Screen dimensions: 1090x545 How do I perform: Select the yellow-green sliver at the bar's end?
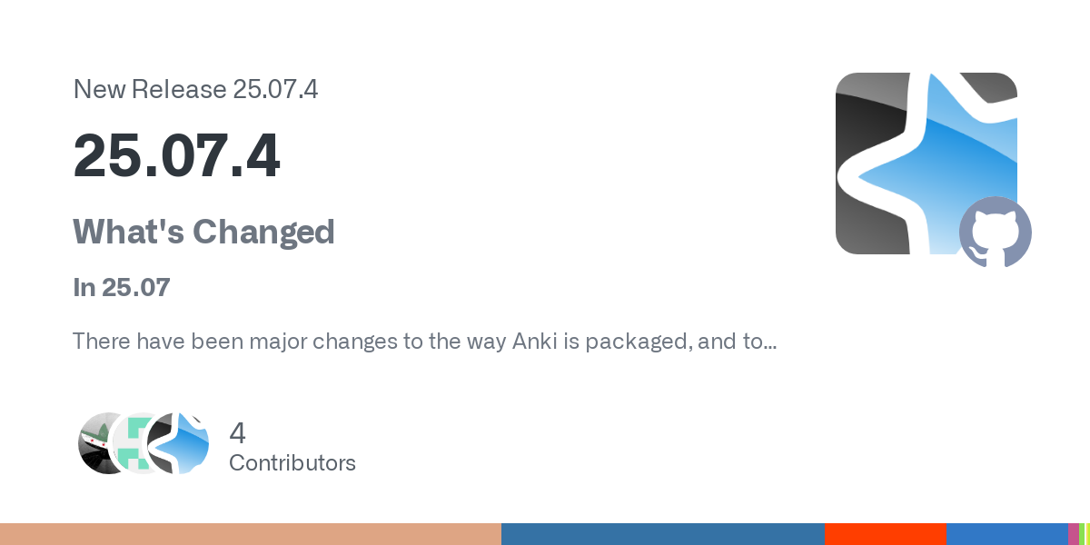1089,534
